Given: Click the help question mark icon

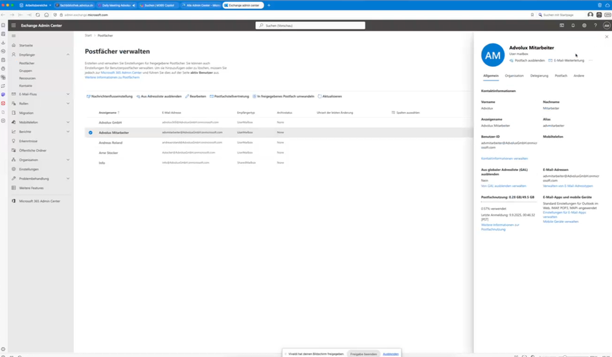Looking at the screenshot, I should click(x=595, y=25).
